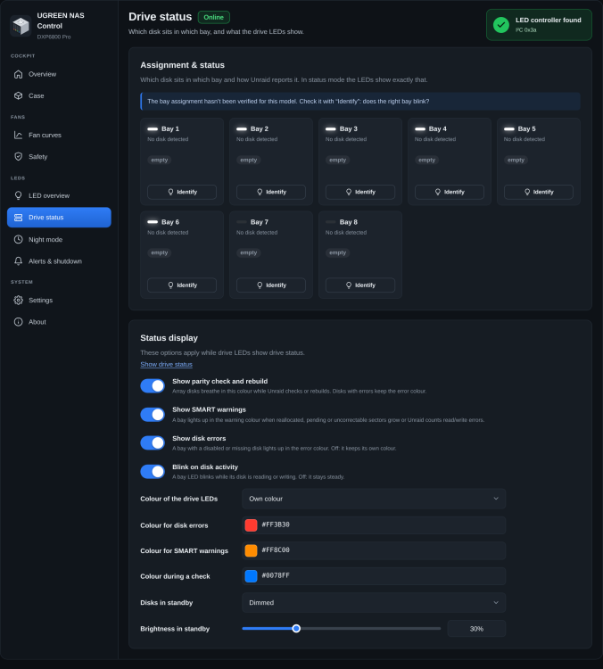
Task: Click the Bay 6 LED indicator bar
Action: pos(153,222)
